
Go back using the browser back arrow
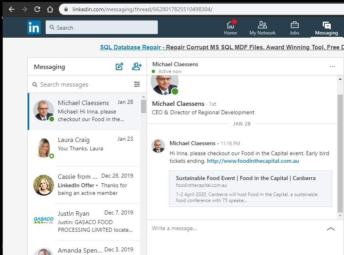(x=11, y=9)
